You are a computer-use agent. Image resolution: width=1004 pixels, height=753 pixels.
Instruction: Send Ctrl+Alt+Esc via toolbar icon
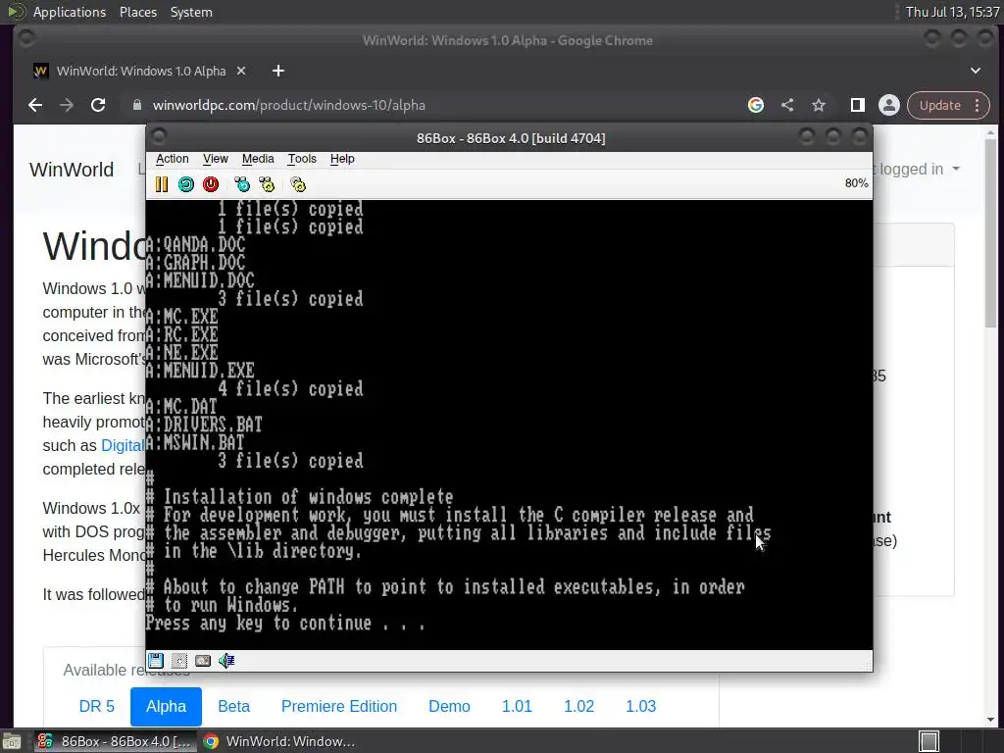(x=267, y=185)
